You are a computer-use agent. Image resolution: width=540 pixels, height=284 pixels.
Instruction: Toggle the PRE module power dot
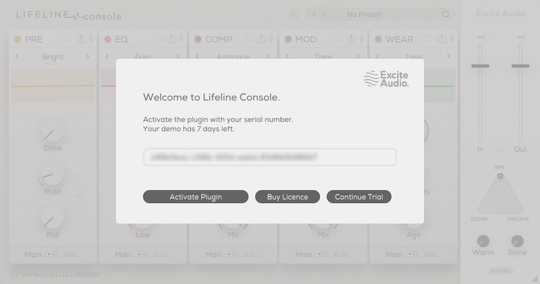tap(18, 39)
